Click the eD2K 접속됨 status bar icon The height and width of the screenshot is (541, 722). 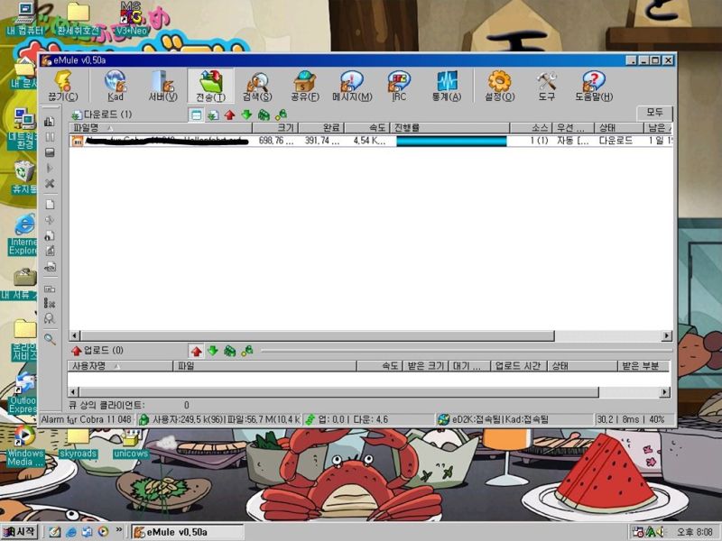(x=442, y=417)
